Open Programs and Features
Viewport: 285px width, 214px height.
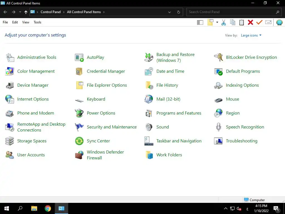pos(173,113)
